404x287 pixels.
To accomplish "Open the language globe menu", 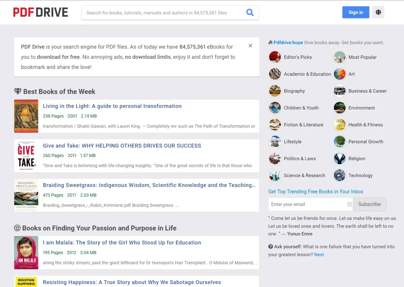I will click(378, 12).
